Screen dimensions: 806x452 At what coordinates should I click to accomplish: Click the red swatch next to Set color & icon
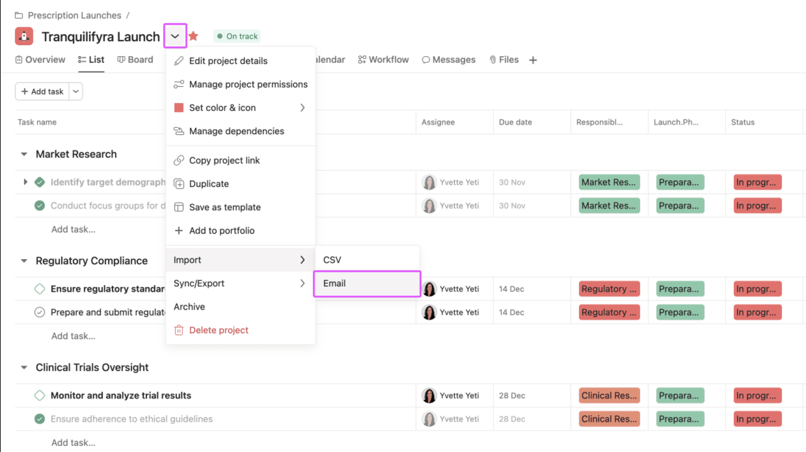pos(178,107)
